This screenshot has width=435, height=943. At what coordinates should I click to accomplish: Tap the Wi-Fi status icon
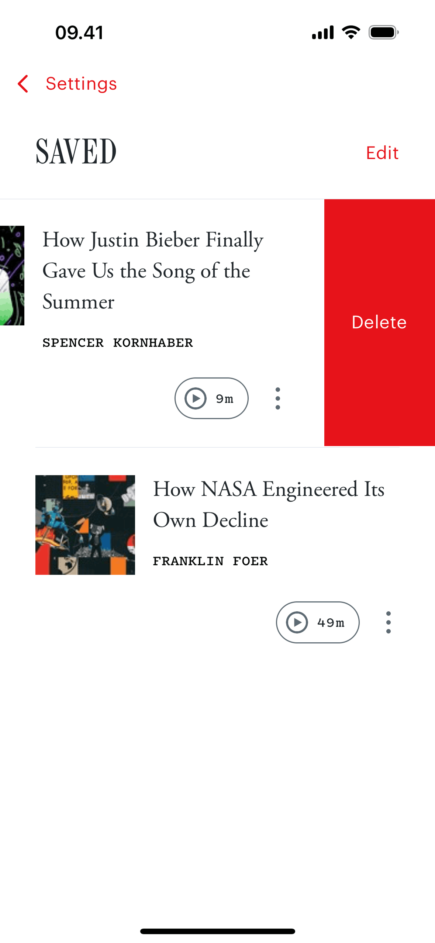pos(351,32)
